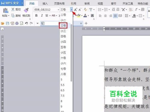Apply distributed alignment to the paragraph
Image resolution: width=150 pixels, height=112 pixels.
[x=120, y=16]
